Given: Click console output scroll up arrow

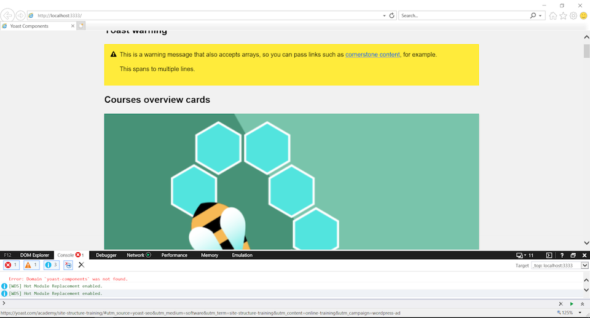Looking at the screenshot, I should click(x=586, y=280).
